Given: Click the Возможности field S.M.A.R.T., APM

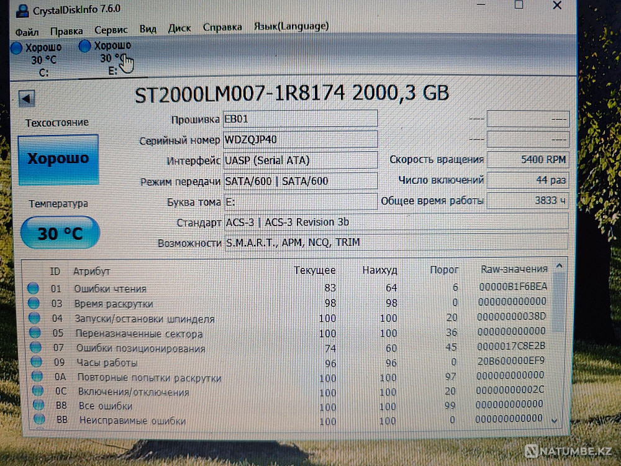Looking at the screenshot, I should [x=396, y=242].
